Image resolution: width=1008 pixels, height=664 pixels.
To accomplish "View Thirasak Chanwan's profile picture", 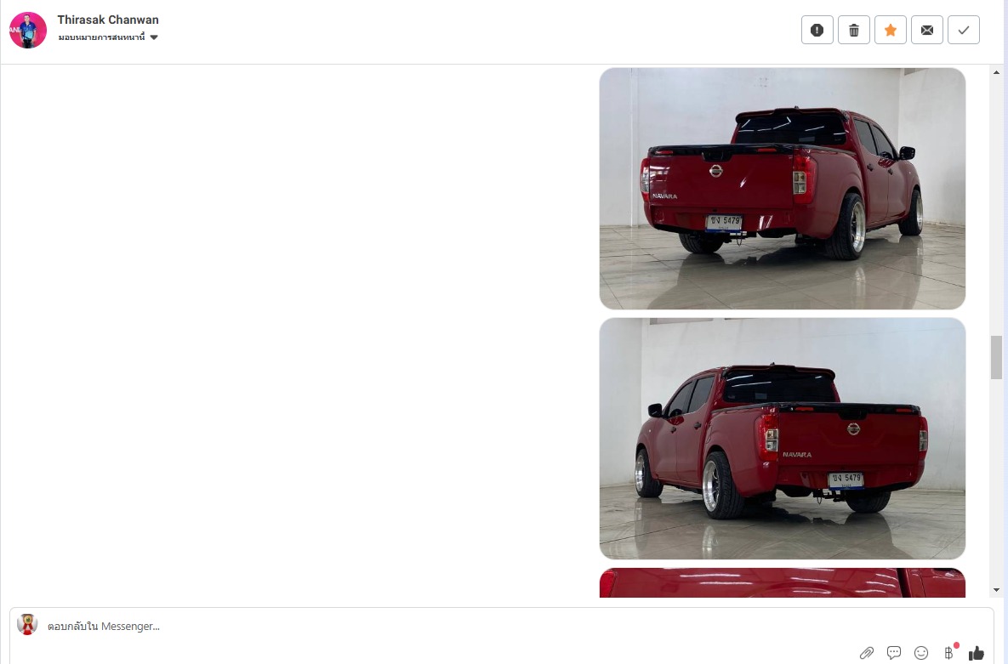I will click(28, 30).
